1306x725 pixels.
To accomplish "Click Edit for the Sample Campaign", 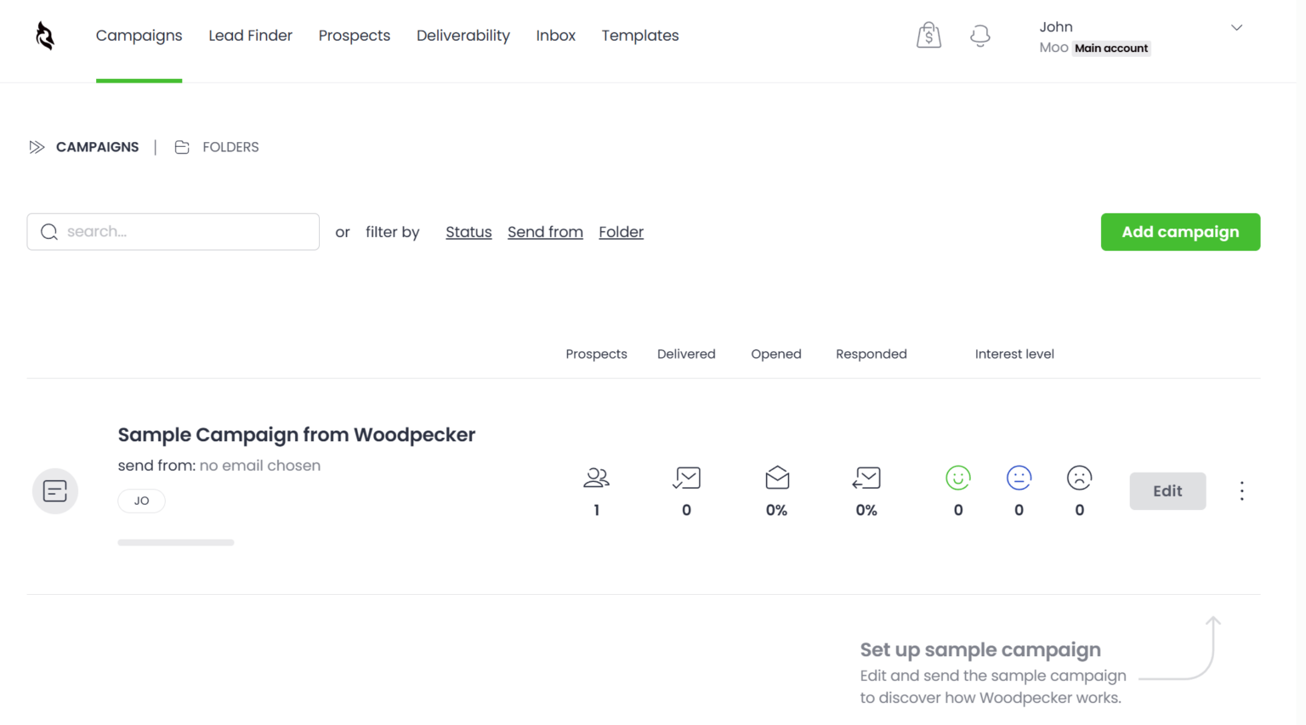I will pos(1167,491).
